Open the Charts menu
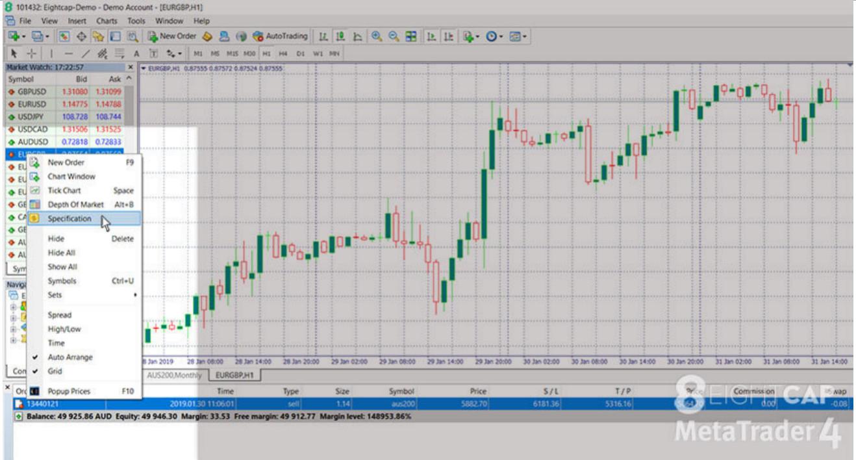The image size is (856, 460). (107, 21)
